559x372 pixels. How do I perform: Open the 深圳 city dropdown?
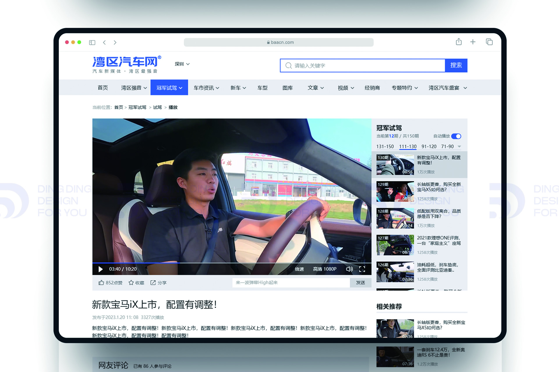point(182,64)
